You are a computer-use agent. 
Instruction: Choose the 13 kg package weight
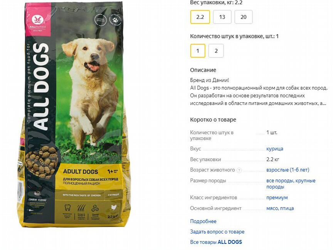coord(222,17)
